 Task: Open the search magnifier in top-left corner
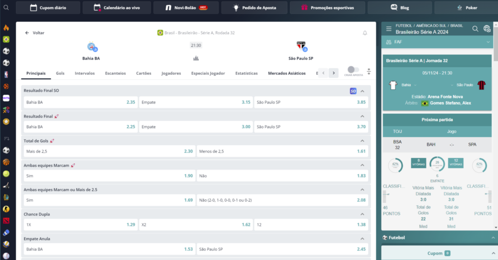[x=6, y=7]
